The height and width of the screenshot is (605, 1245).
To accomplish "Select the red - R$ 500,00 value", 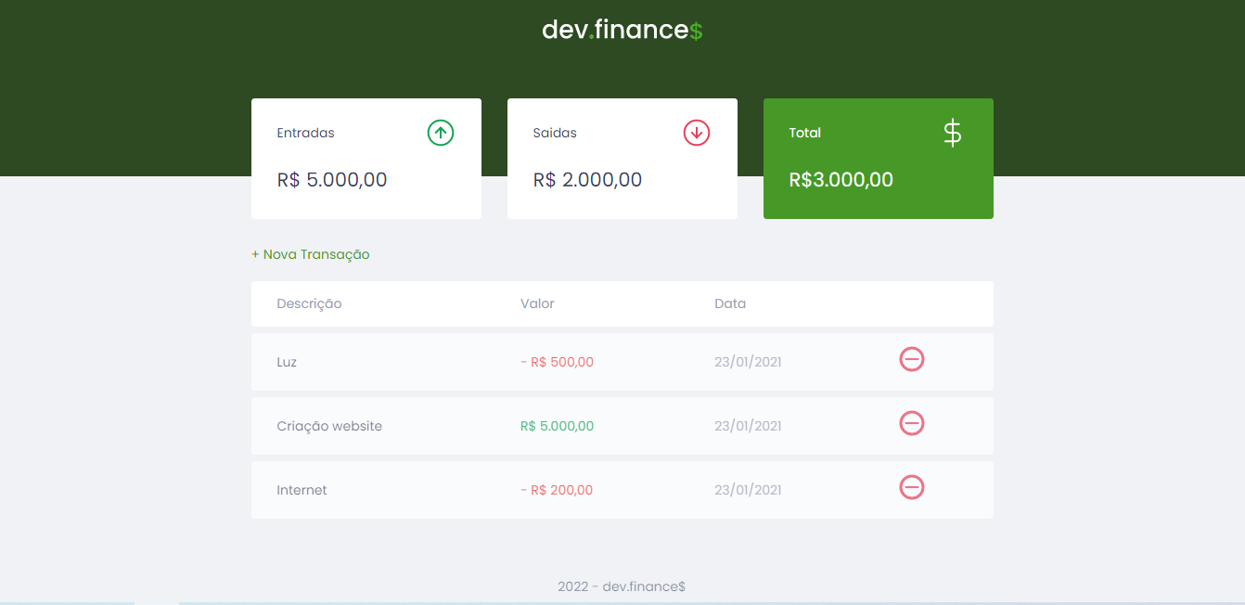I will pyautogui.click(x=557, y=362).
